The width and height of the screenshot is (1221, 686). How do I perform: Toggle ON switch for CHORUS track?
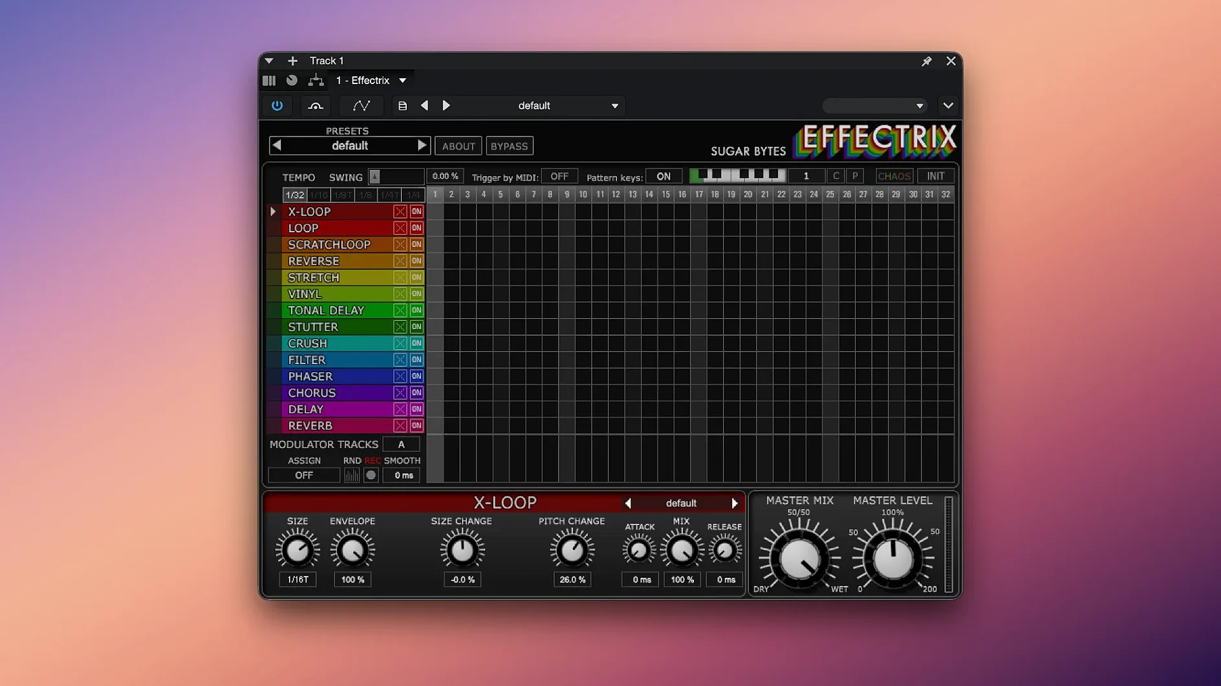(416, 392)
